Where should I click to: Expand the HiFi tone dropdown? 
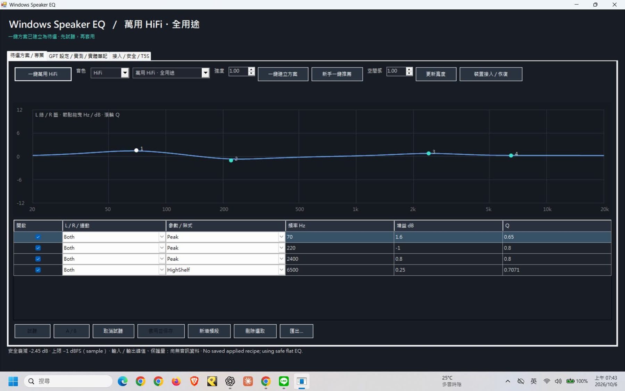125,73
